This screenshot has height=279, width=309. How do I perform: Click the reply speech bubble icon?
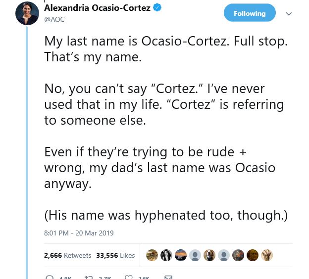point(50,277)
